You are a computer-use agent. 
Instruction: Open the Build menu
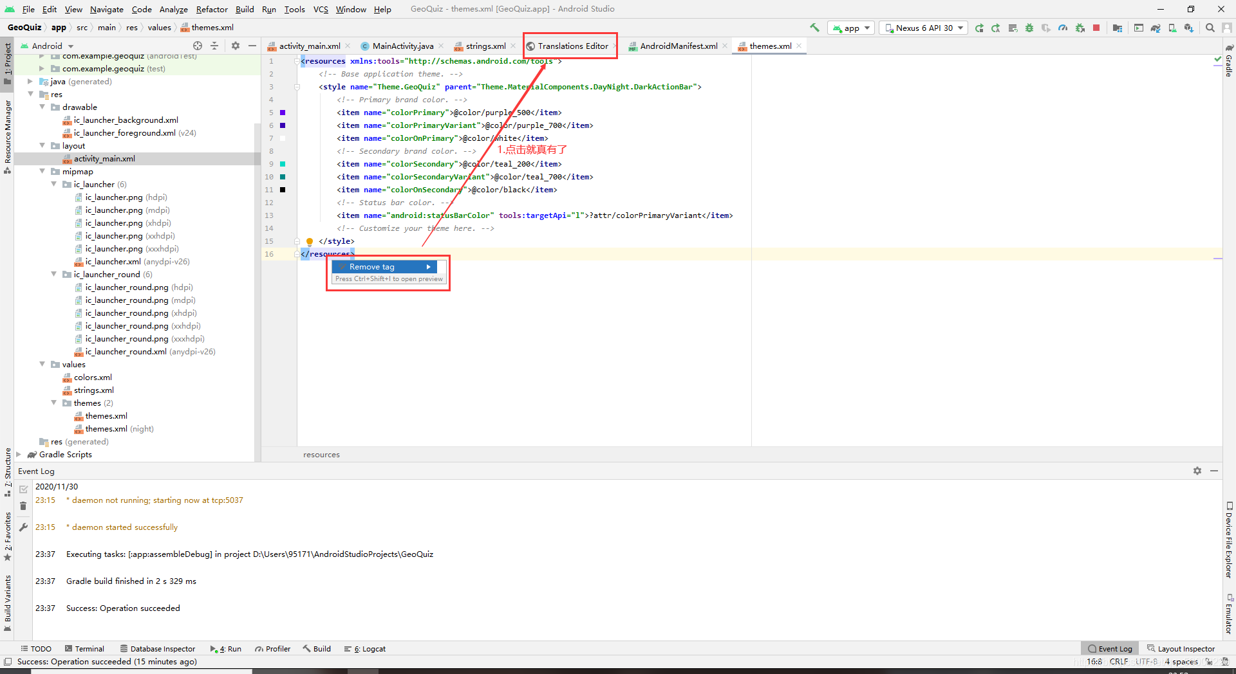pos(245,9)
